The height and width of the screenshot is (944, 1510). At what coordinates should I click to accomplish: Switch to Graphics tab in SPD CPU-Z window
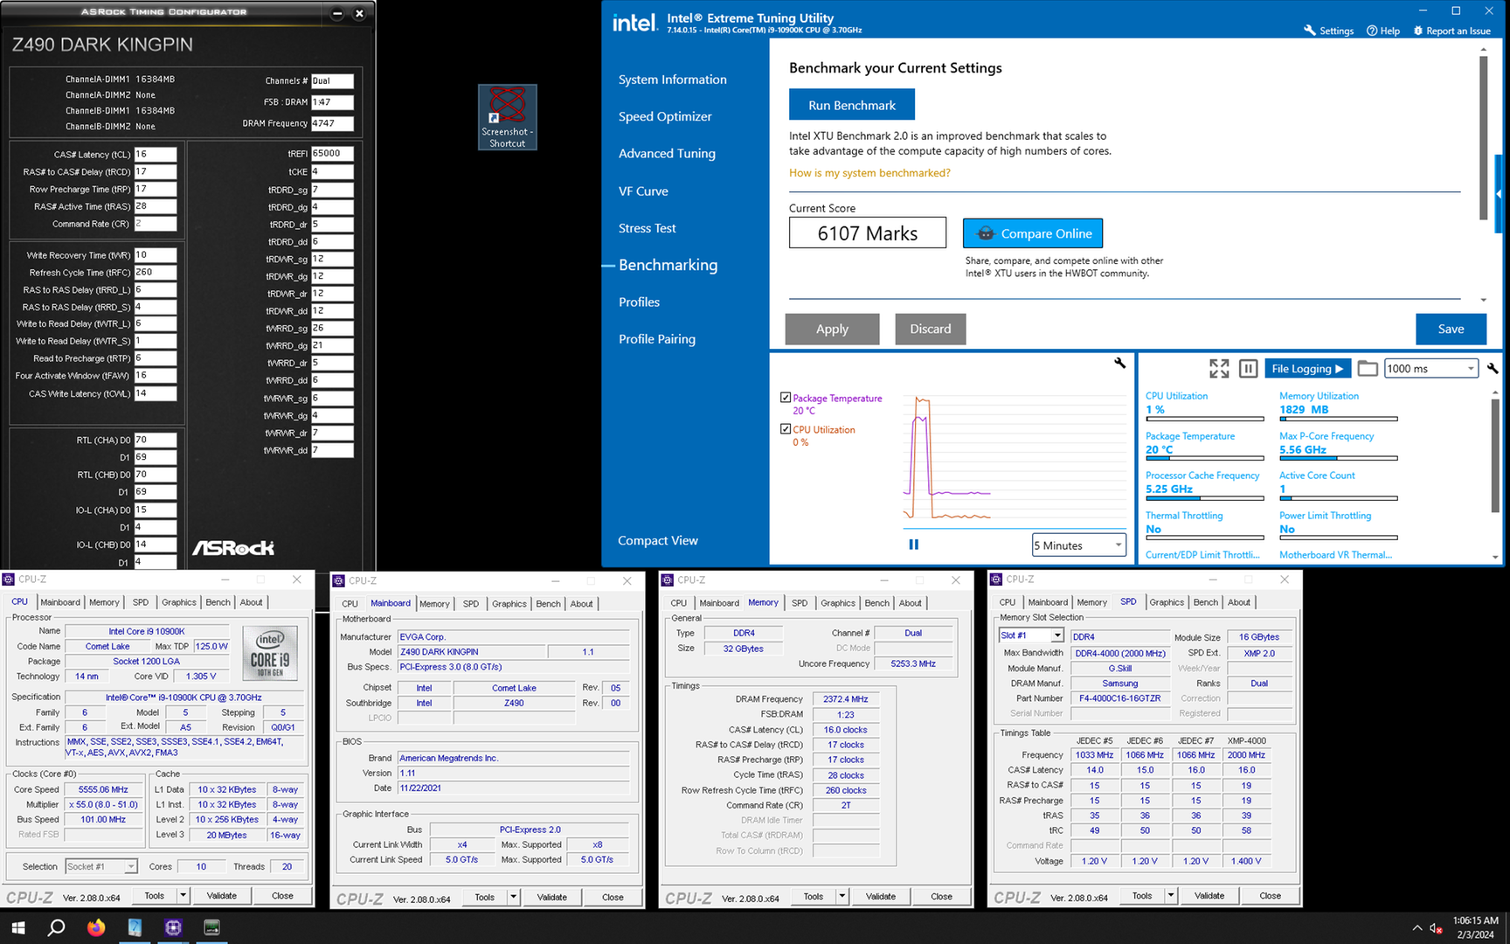(x=1167, y=602)
